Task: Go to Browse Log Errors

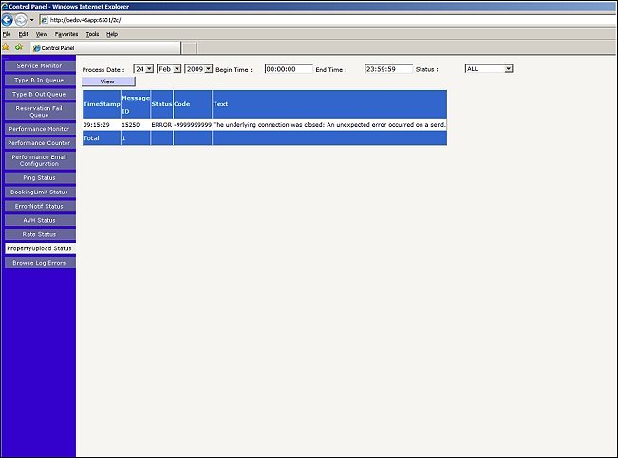Action: (39, 263)
